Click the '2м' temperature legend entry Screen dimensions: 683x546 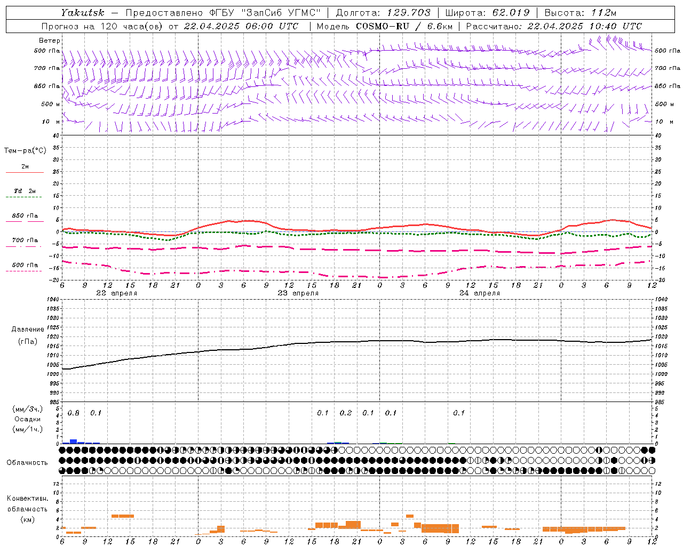[25, 167]
